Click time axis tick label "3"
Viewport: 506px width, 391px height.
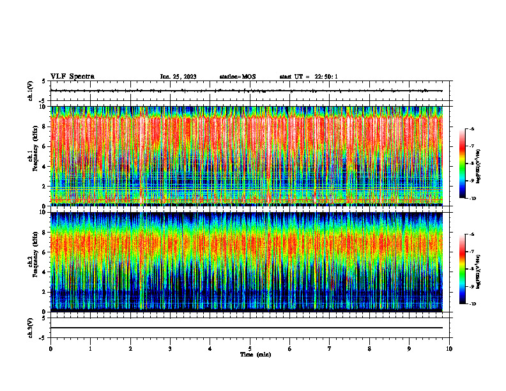tap(170, 349)
